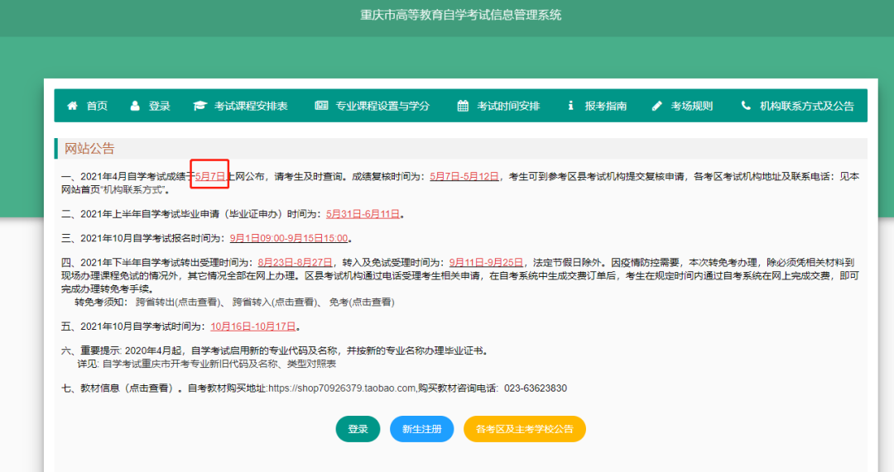
Task: Click the 5月7日-5月12日 review date link
Action: pyautogui.click(x=464, y=177)
